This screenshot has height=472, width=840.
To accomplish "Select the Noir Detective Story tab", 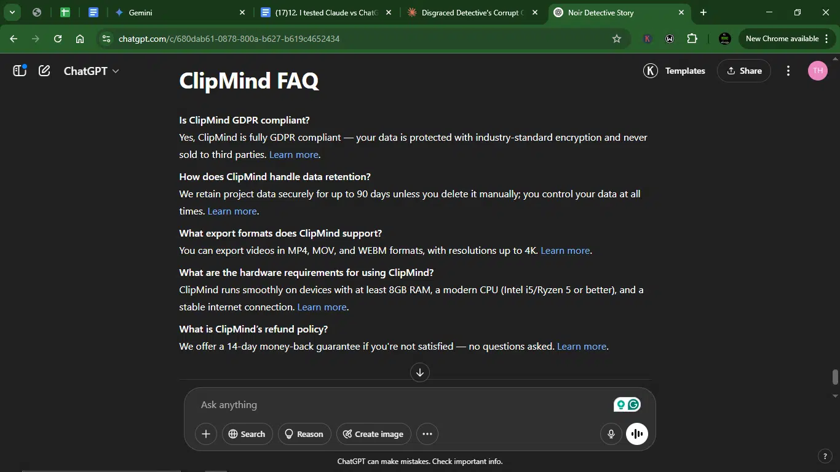I will [x=619, y=12].
